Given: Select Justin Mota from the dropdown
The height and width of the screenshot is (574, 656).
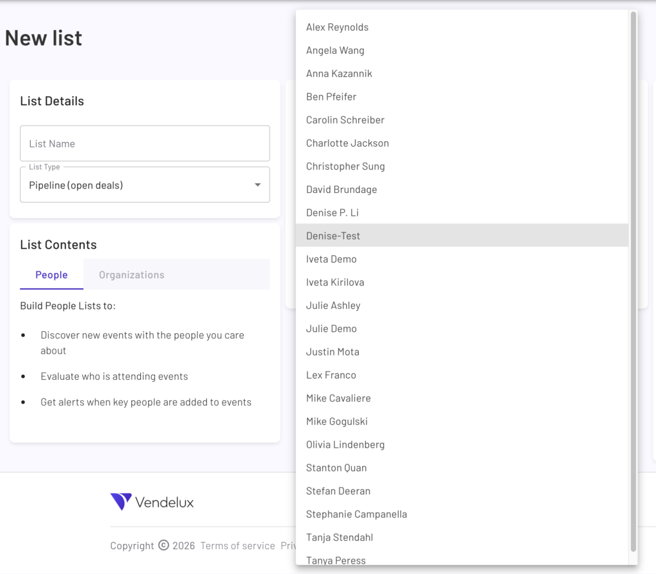Looking at the screenshot, I should [x=332, y=352].
